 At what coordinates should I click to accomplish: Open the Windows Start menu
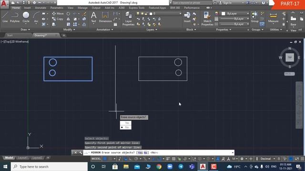(5, 167)
